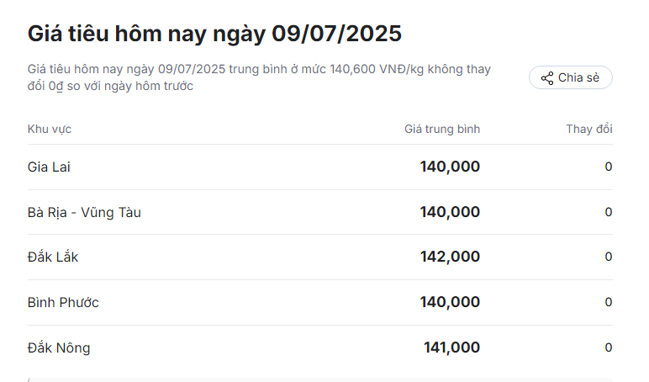The height and width of the screenshot is (382, 649).
Task: Click Bà Rịa - Vũng Tàu price 140,000
Action: pyautogui.click(x=450, y=212)
